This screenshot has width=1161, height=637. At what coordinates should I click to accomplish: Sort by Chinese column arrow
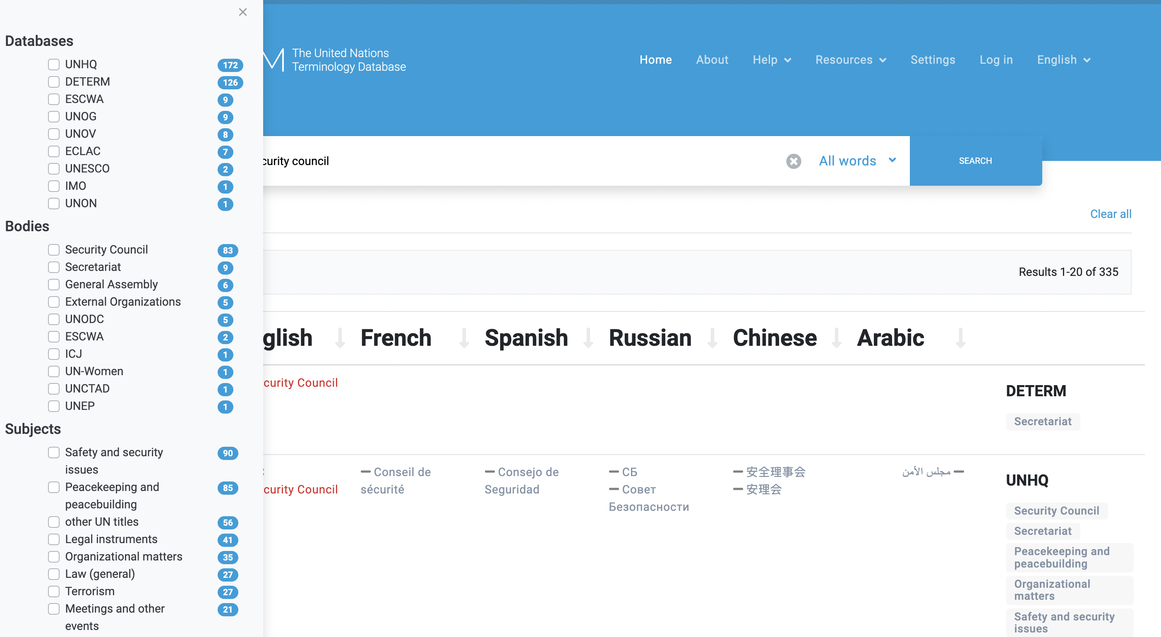(837, 338)
